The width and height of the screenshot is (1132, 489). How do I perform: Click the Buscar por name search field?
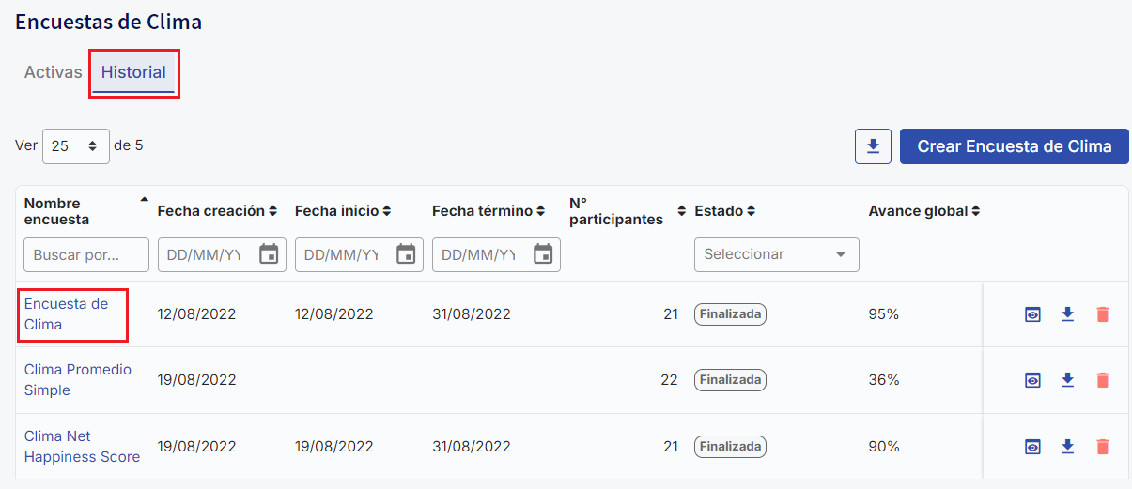coord(86,254)
